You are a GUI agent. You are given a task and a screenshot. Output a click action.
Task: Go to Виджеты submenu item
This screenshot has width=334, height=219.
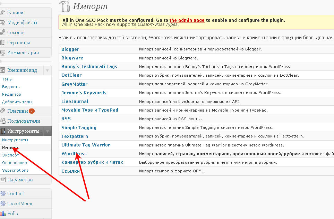(11, 87)
